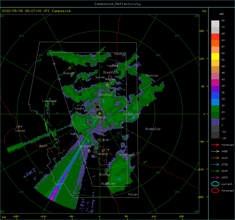
Task: Click the Airdrie town label
Action: click(x=103, y=140)
